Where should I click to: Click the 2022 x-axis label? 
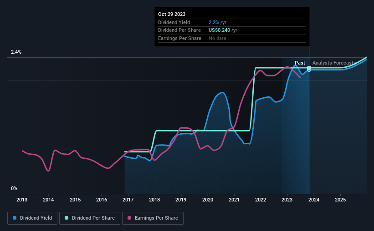(x=261, y=200)
